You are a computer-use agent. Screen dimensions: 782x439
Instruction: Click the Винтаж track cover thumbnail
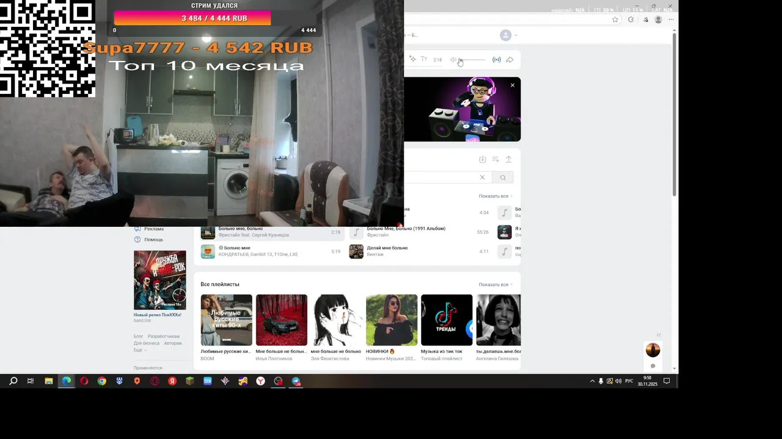[x=356, y=251]
